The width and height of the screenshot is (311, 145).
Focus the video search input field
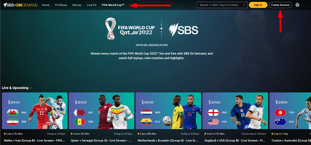(222, 5)
